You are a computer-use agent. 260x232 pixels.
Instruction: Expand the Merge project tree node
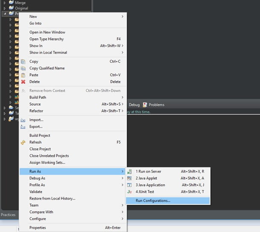pos(5,3)
